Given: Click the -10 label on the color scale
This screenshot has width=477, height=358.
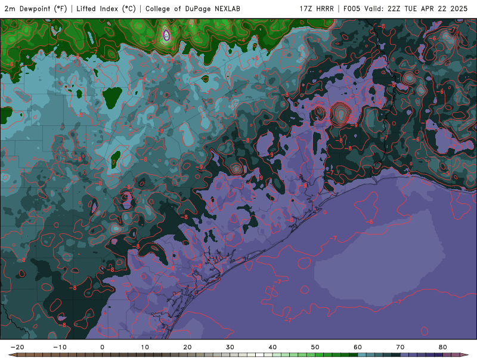Looking at the screenshot, I should [60, 347].
